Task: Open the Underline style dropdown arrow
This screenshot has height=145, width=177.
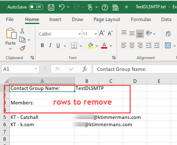Action: point(65,46)
